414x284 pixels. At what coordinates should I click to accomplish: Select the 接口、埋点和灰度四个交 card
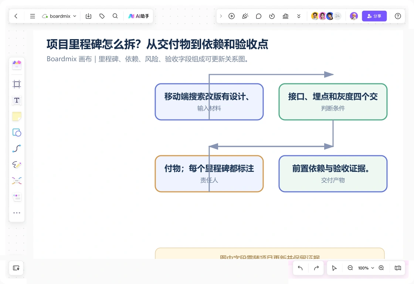tap(333, 102)
